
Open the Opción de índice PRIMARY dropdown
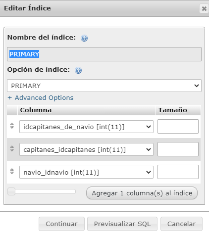[104, 86]
